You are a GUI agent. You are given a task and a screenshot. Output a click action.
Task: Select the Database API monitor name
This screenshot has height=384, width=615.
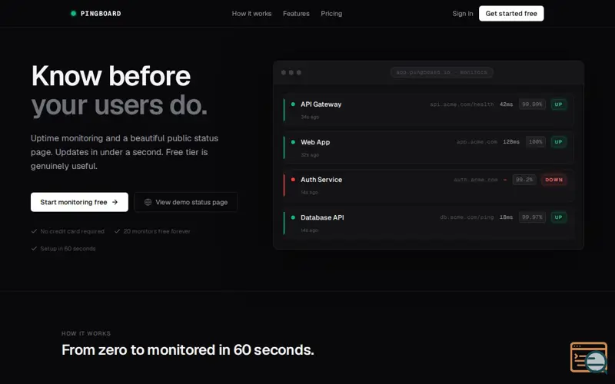pyautogui.click(x=322, y=217)
